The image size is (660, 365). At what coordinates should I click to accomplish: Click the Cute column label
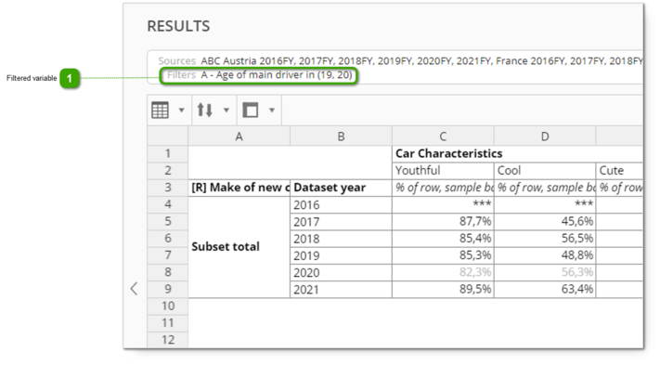coord(619,171)
